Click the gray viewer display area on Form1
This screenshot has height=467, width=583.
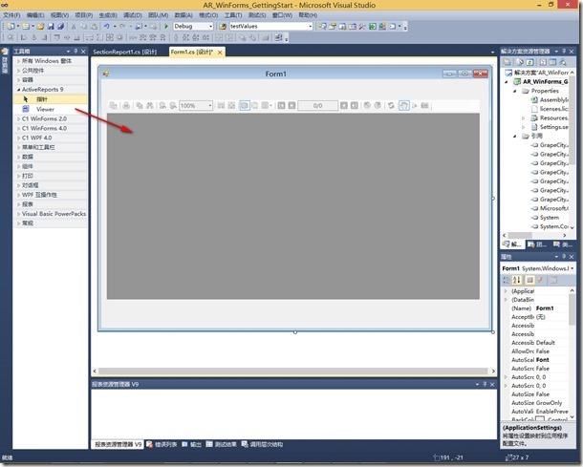point(293,206)
